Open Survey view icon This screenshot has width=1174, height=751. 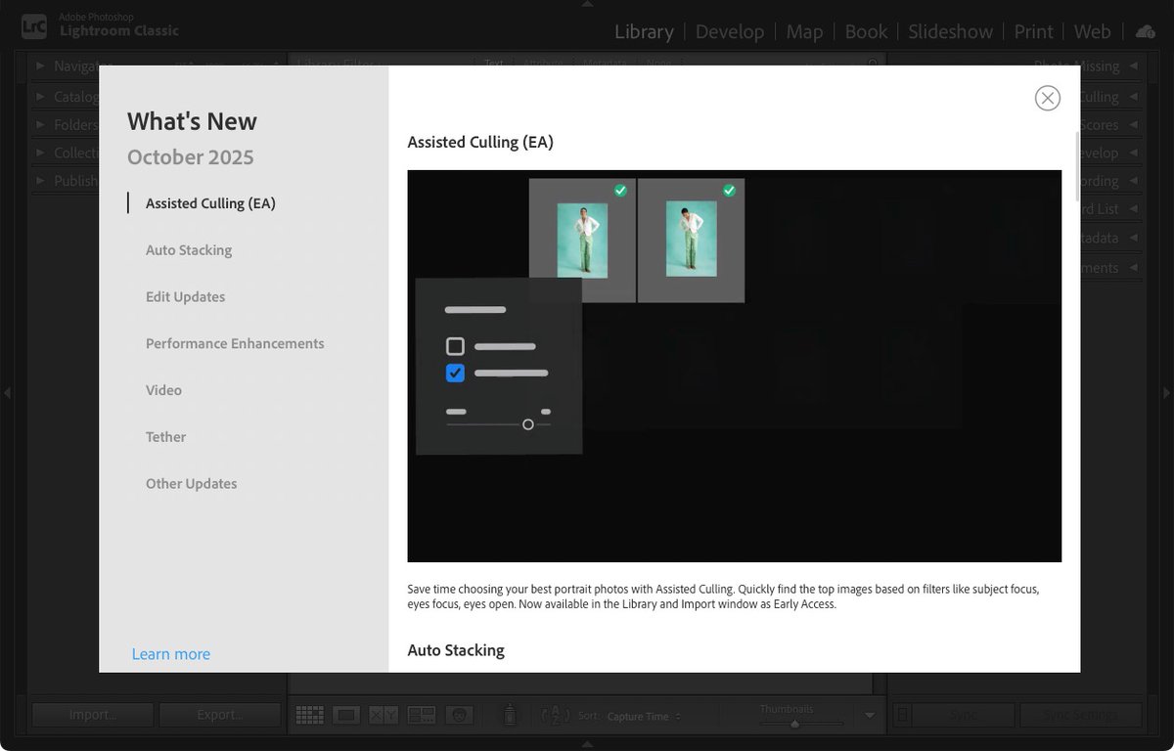pyautogui.click(x=421, y=716)
